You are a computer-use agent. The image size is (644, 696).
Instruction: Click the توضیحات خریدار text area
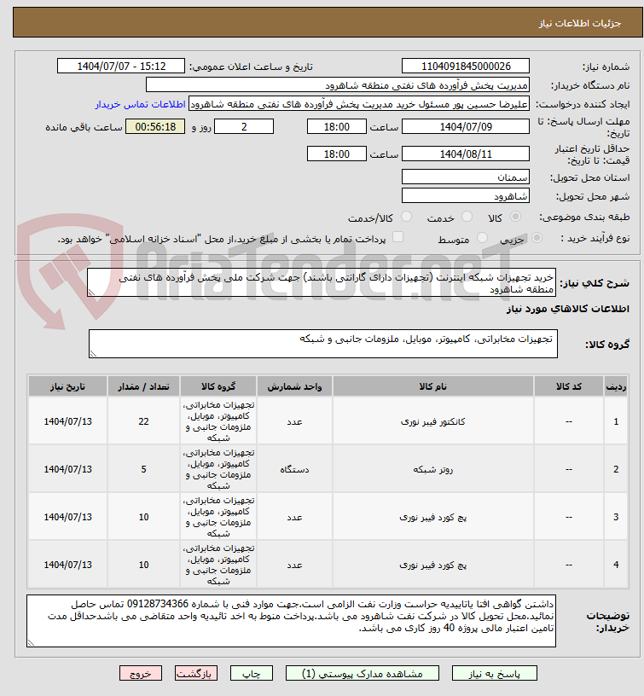(x=291, y=621)
